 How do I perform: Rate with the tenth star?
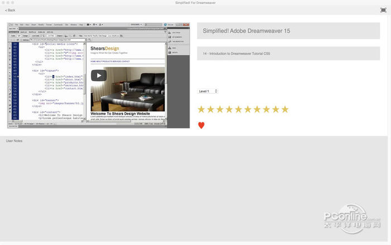click(285, 110)
